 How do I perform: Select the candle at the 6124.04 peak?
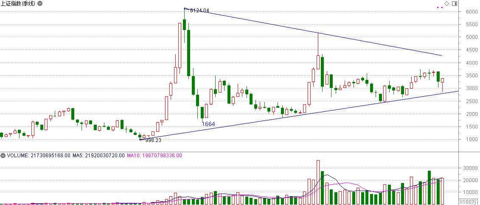[184, 25]
